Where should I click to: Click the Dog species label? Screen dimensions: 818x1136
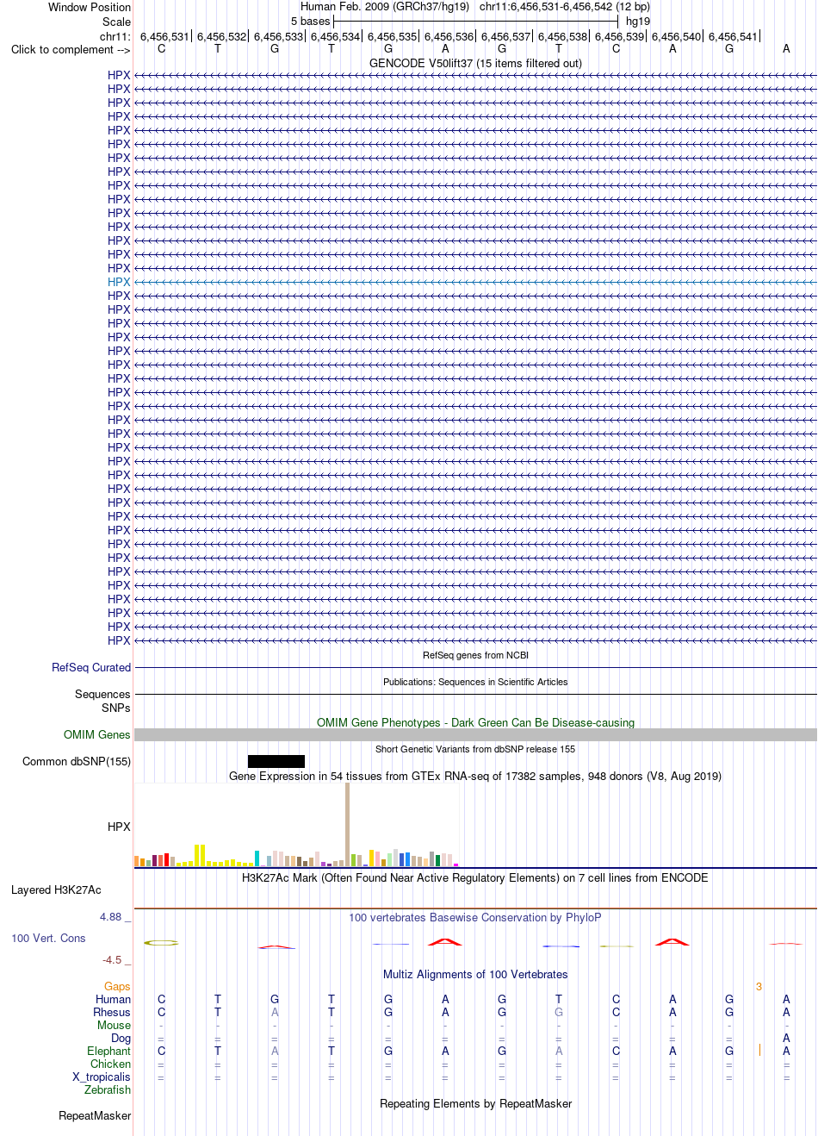pyautogui.click(x=121, y=1038)
